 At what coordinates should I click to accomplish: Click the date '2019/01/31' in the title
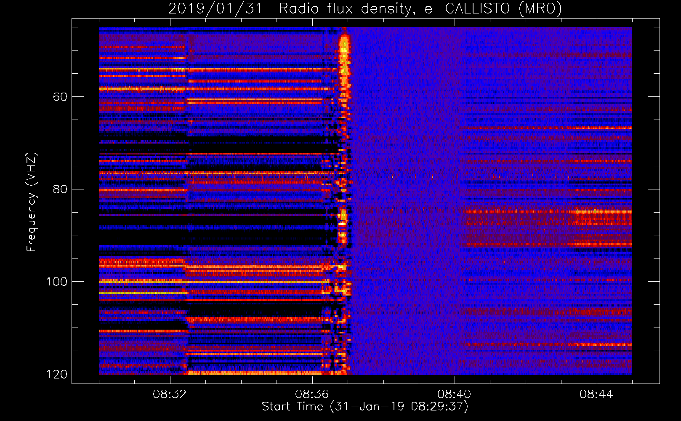pos(215,8)
